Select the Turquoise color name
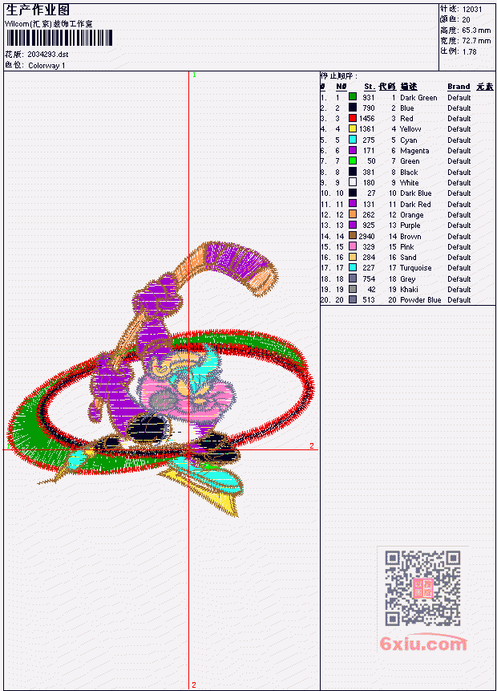The width and height of the screenshot is (497, 691). (415, 268)
